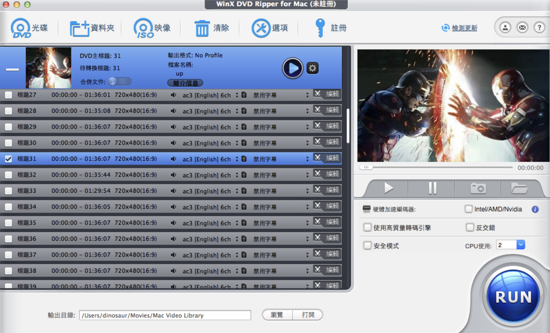Image resolution: width=550 pixels, height=333 pixels.
Task: Expand the CPU使用 dropdown
Action: tap(520, 245)
